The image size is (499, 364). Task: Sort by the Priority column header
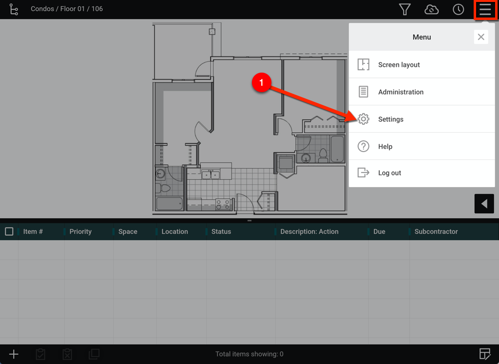(x=80, y=231)
